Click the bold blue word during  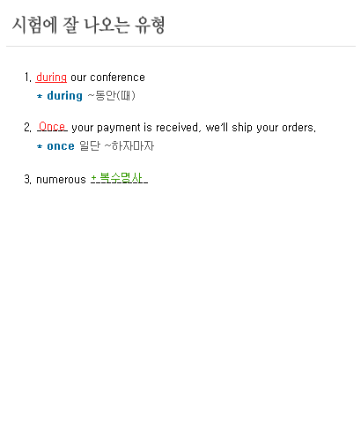coord(64,96)
